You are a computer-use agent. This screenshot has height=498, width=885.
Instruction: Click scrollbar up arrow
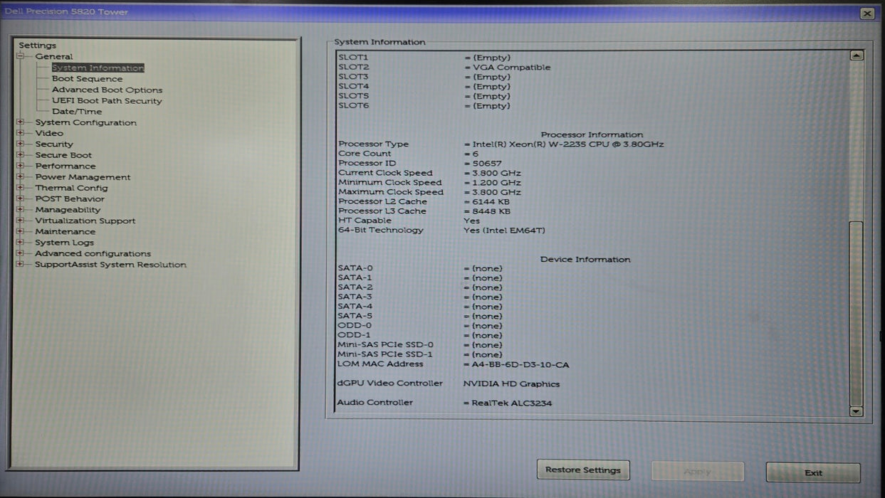[x=857, y=55]
